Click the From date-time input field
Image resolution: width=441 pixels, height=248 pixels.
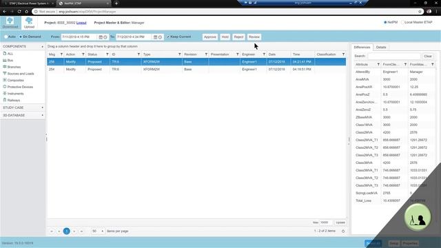(x=80, y=37)
